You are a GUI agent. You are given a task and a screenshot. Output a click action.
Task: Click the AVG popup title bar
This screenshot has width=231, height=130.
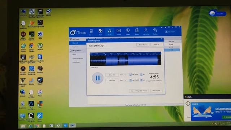pyautogui.click(x=207, y=97)
